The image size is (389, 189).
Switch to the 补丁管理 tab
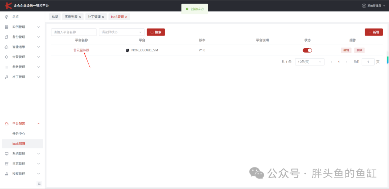click(94, 17)
